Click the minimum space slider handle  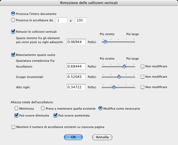[105, 42]
